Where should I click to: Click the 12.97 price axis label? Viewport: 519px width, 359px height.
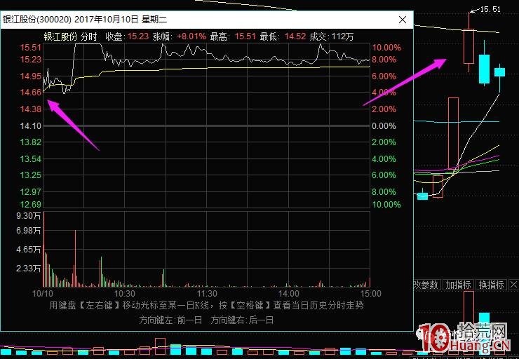tap(31, 191)
